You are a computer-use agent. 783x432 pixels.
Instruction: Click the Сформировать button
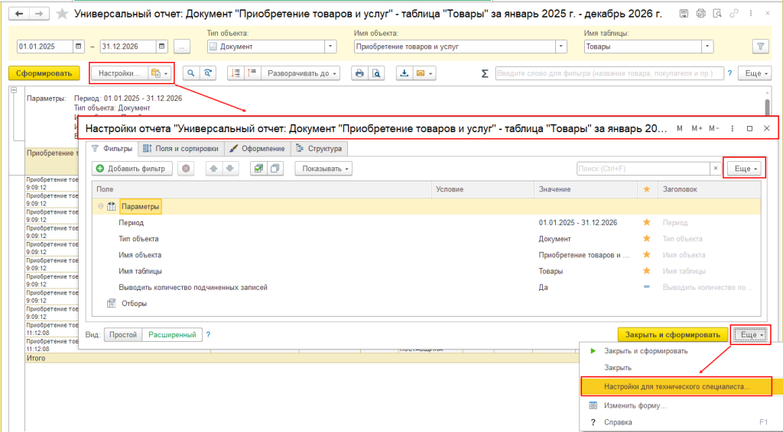click(x=44, y=73)
